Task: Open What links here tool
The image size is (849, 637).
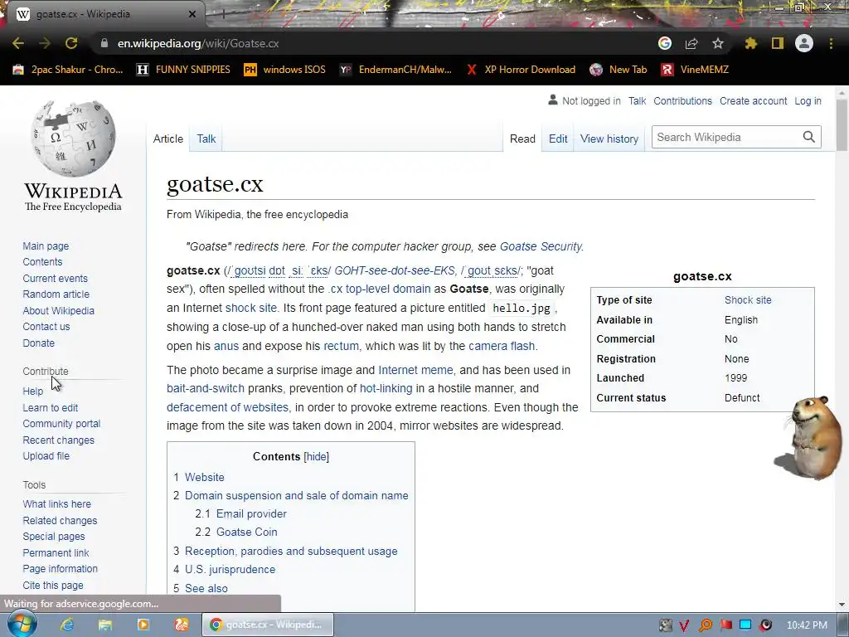Action: click(x=57, y=503)
